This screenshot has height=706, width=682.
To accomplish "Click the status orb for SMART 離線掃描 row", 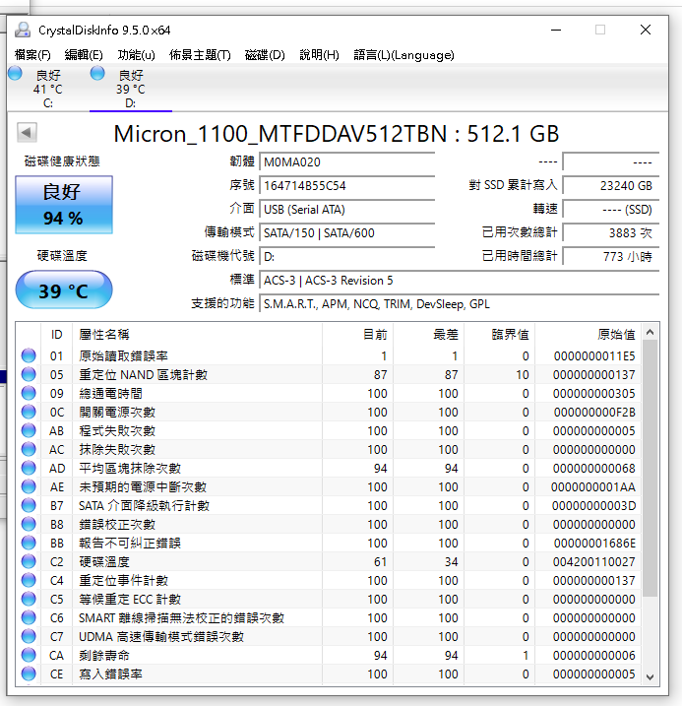I will 29,617.
